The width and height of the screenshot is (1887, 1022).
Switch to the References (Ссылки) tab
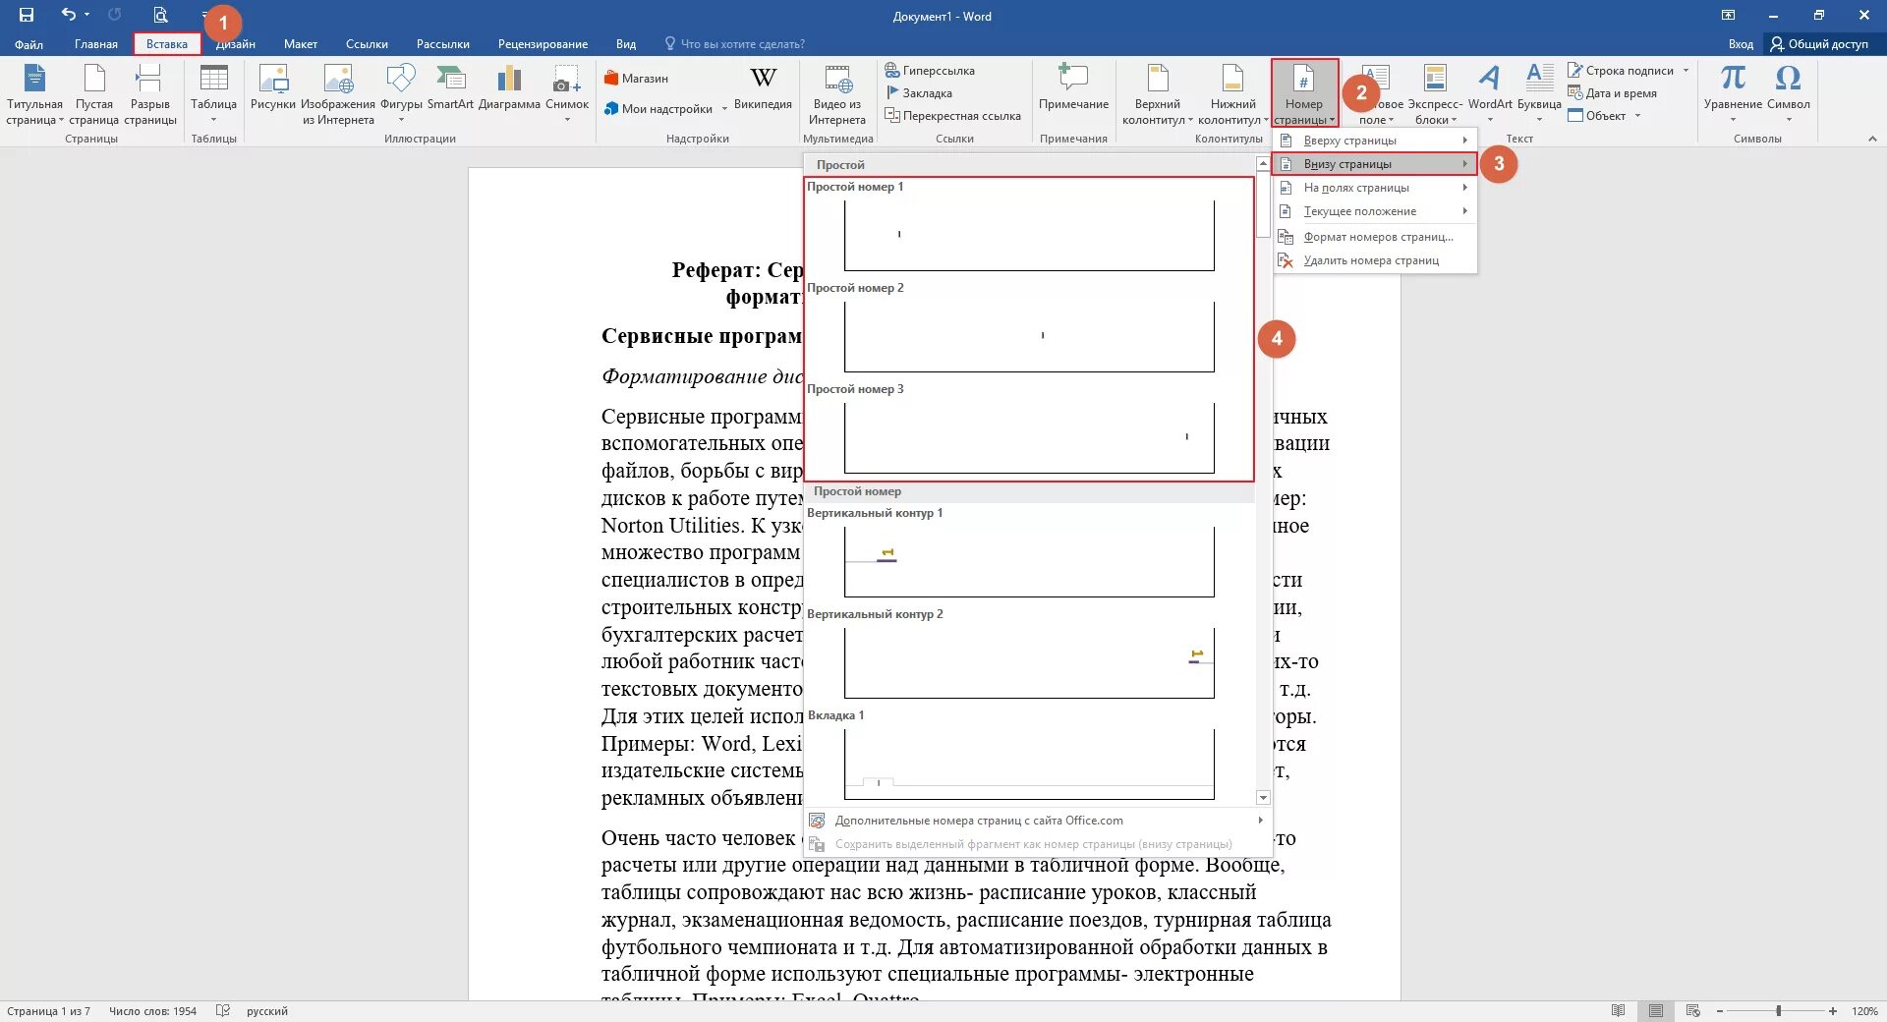pos(367,44)
